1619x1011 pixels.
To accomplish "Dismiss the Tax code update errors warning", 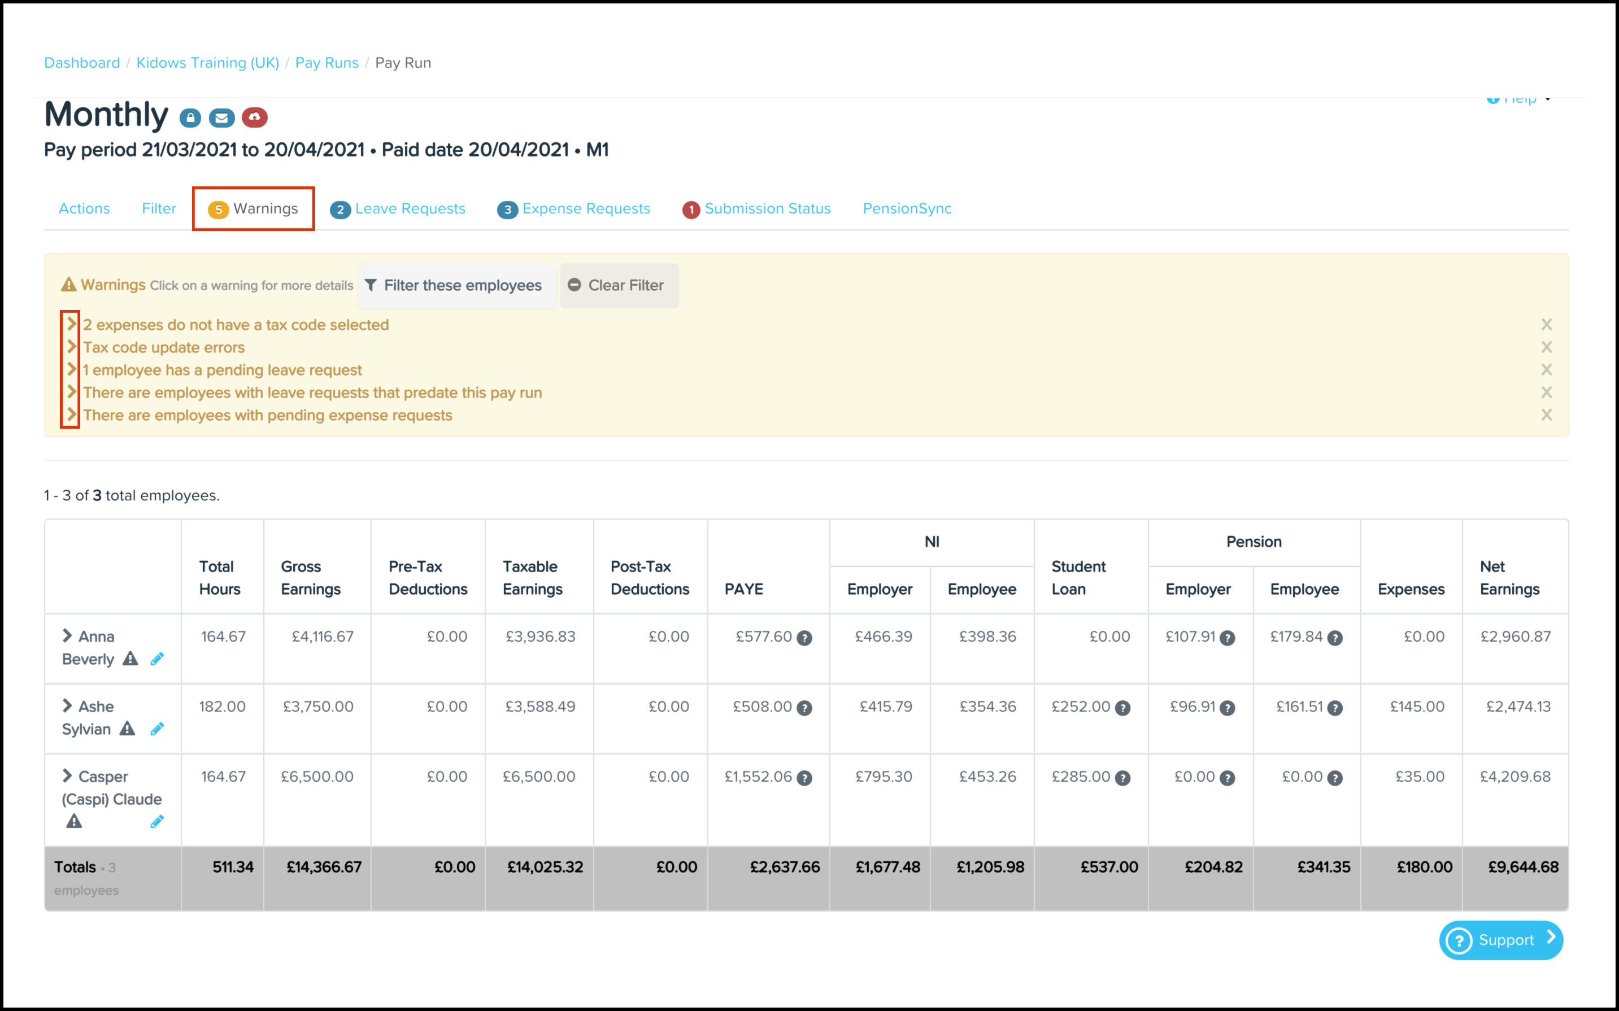I will pyautogui.click(x=1546, y=347).
